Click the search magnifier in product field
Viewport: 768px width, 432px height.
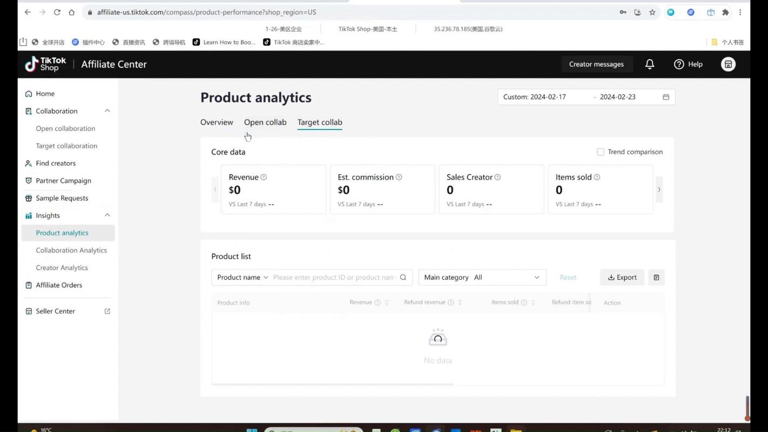point(403,278)
